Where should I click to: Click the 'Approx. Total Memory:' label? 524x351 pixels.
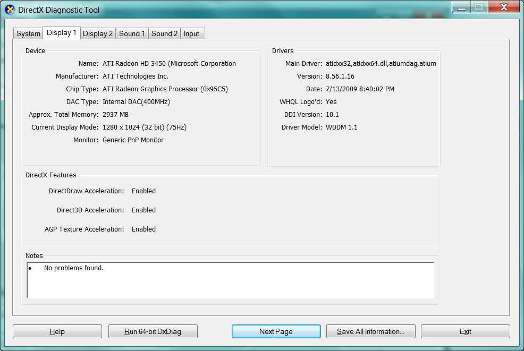pos(63,114)
